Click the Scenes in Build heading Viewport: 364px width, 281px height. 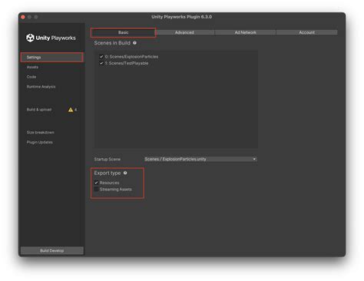point(112,43)
